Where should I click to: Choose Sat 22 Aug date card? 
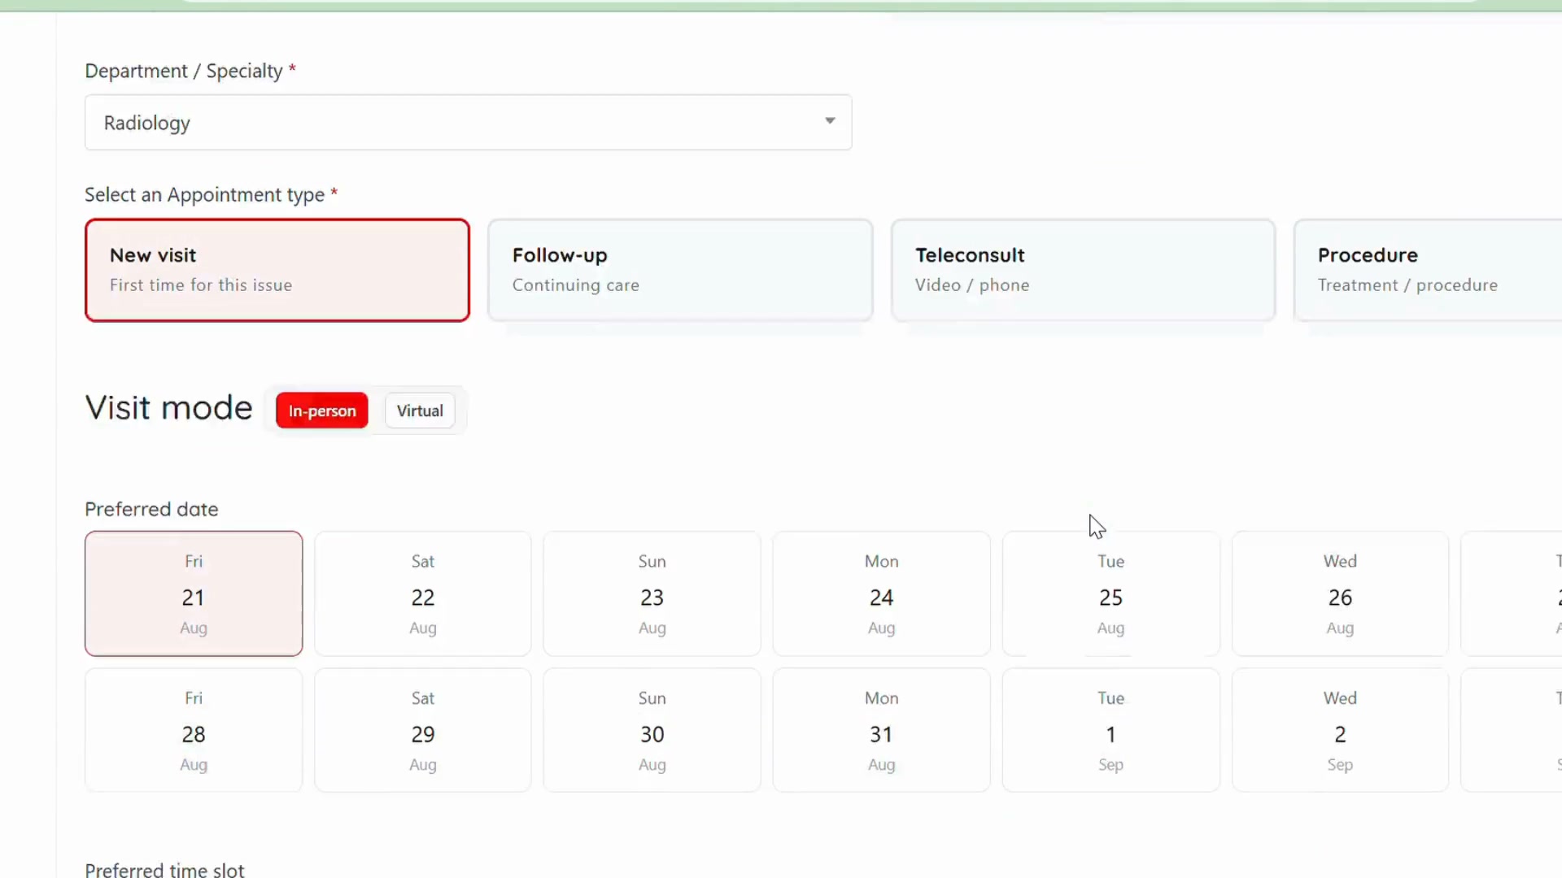click(423, 593)
